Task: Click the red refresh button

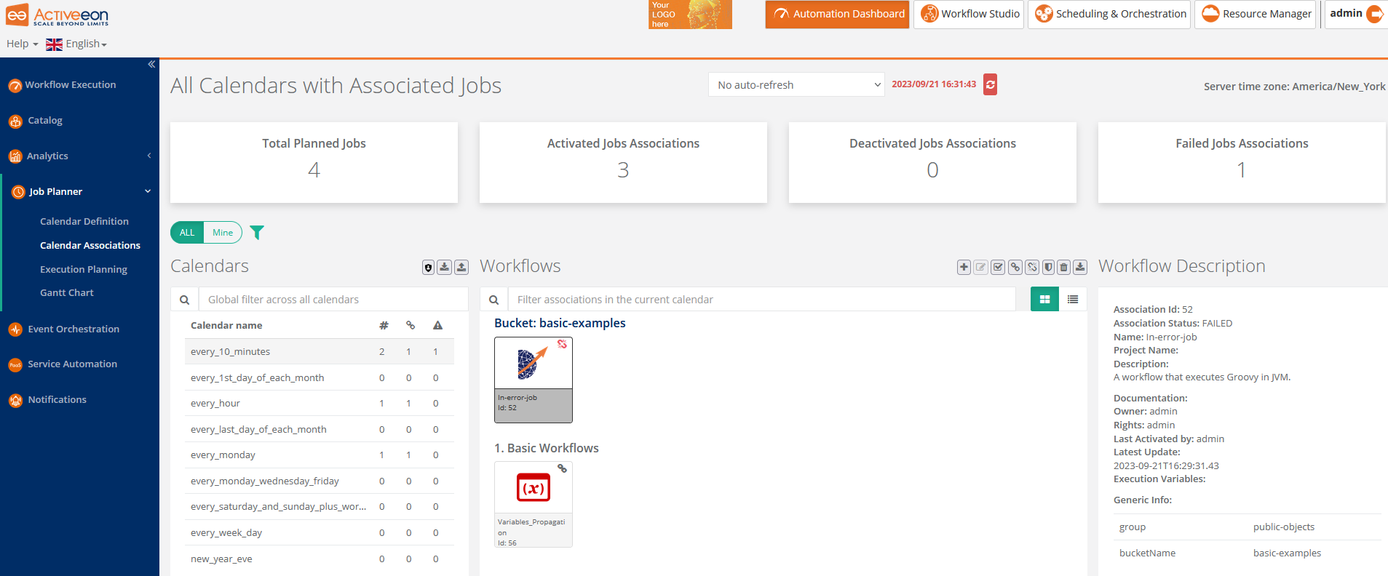Action: coord(990,84)
